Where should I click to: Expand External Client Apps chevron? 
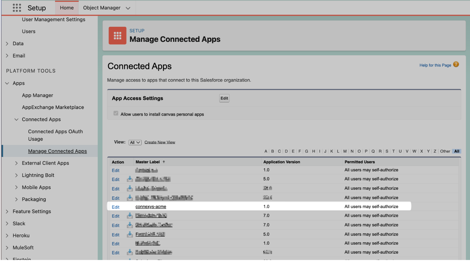pyautogui.click(x=16, y=163)
